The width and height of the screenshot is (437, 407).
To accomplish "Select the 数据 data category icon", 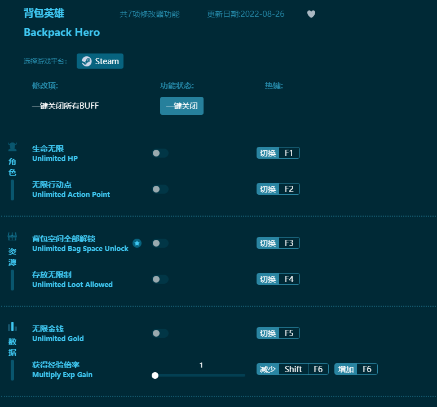I will tap(12, 327).
